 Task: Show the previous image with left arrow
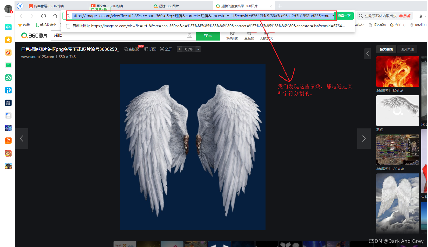[22, 139]
